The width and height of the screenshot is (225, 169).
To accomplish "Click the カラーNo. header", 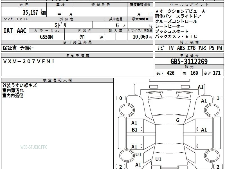I will pos(47,31).
